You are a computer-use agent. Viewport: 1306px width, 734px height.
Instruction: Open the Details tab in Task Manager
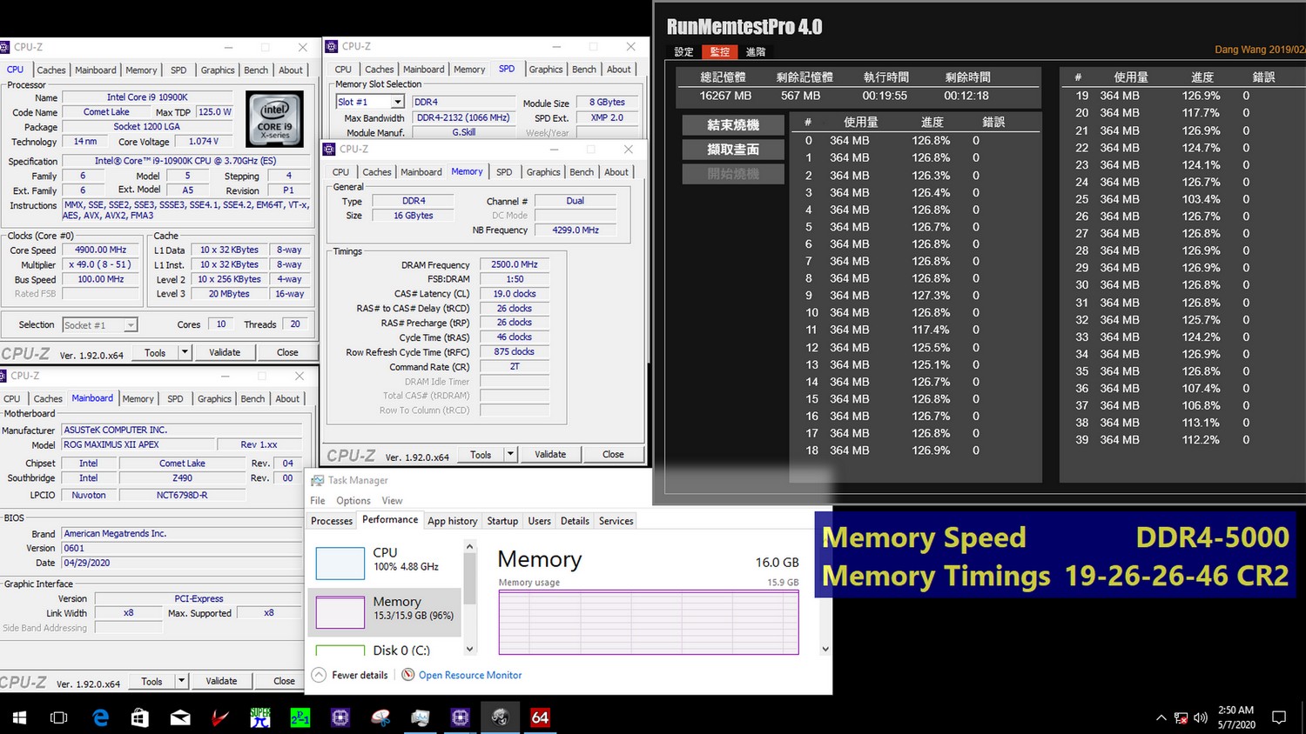click(x=575, y=521)
